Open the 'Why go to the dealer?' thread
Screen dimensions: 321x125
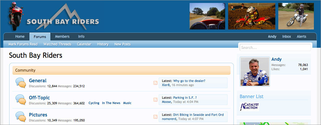point(189,81)
